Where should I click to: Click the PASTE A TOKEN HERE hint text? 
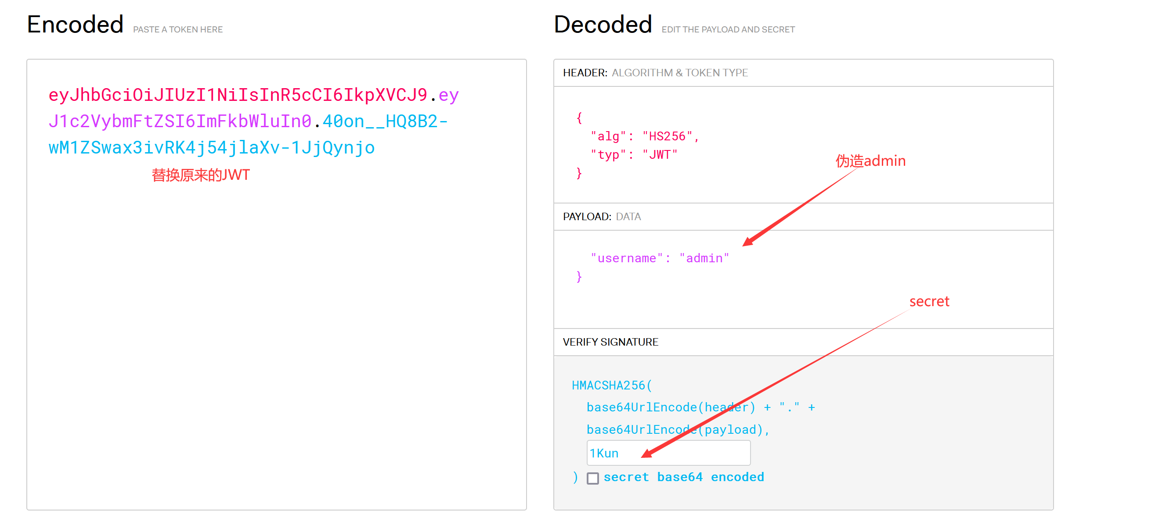tap(177, 29)
